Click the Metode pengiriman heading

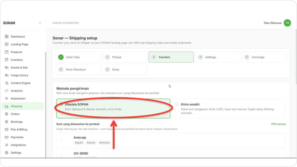tap(72, 88)
